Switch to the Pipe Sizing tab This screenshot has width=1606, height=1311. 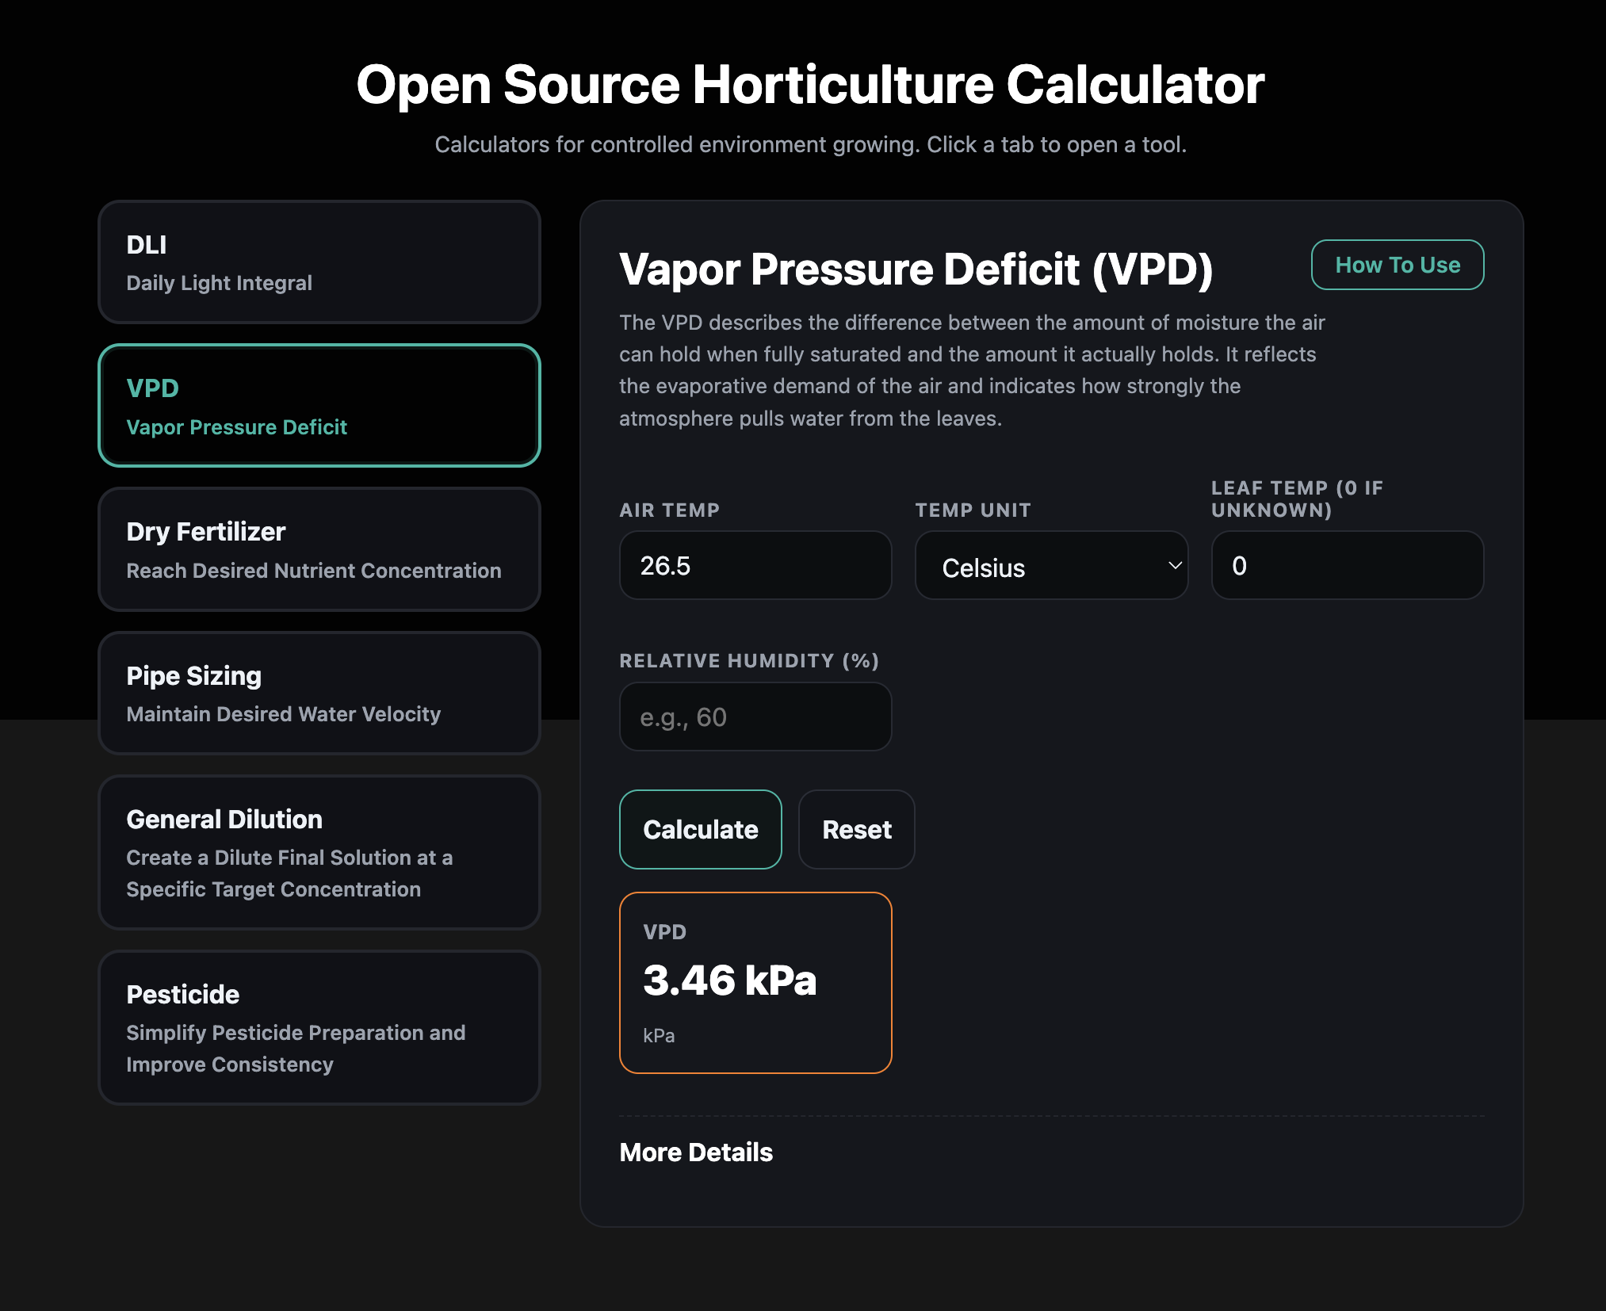pos(319,694)
